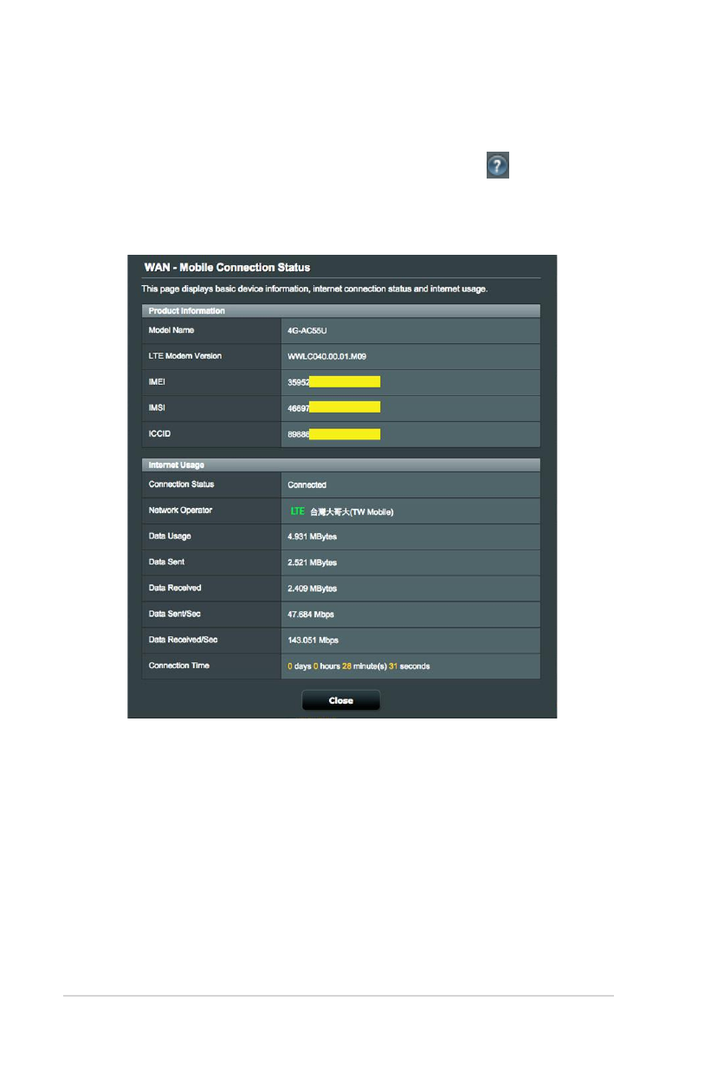The image size is (717, 1066).
Task: Select the Product Information section header
Action: pyautogui.click(x=187, y=310)
